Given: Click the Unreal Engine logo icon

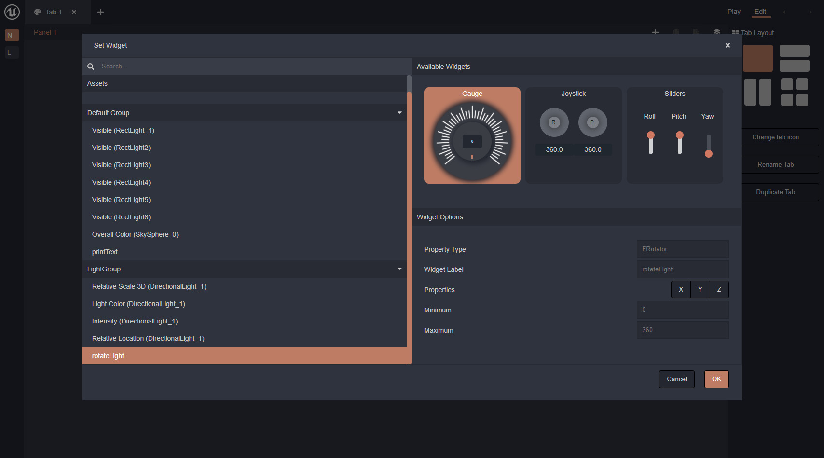Looking at the screenshot, I should (x=12, y=12).
